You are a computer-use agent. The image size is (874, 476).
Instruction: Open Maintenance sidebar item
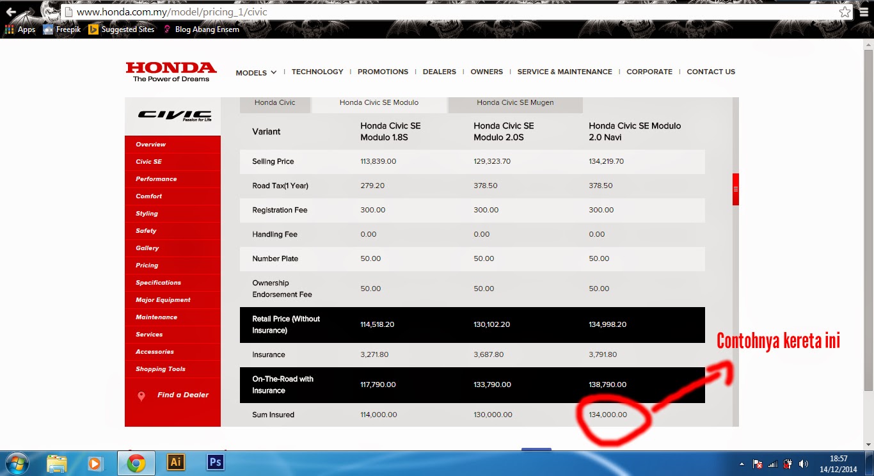[x=173, y=317]
